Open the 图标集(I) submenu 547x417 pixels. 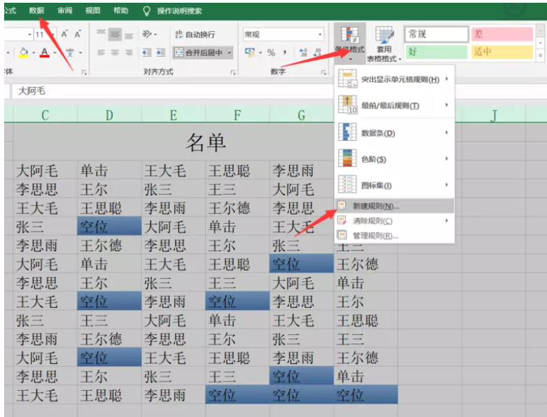394,185
